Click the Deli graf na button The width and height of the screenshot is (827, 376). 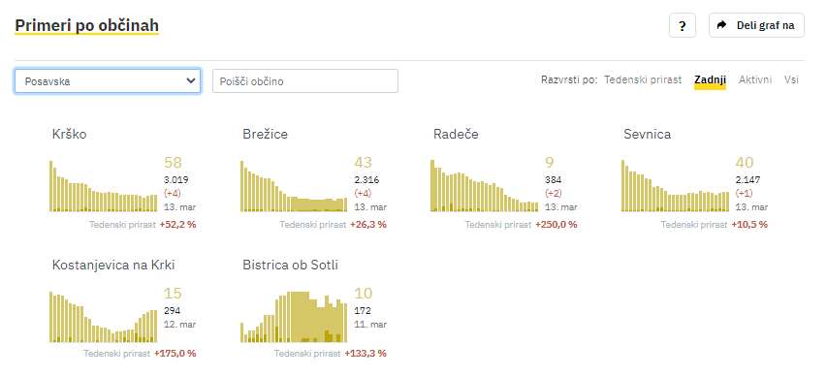click(x=756, y=25)
